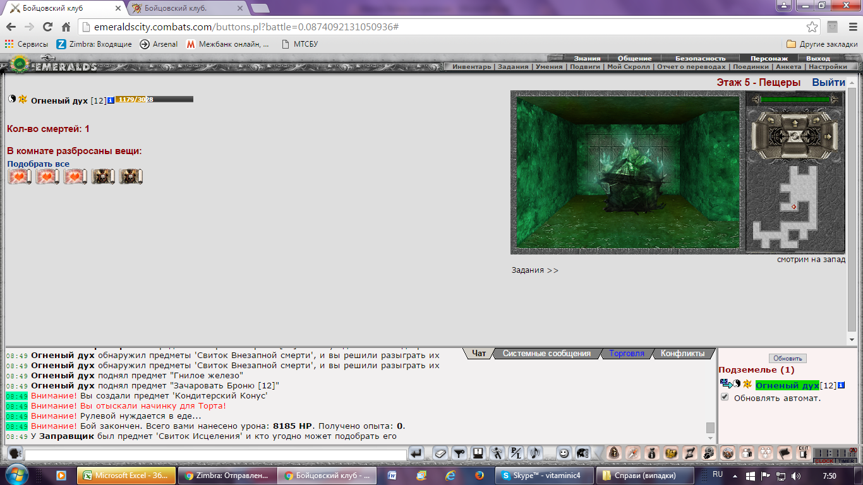
Task: Open Skype - vitaminic4 taskbar item
Action: point(545,476)
